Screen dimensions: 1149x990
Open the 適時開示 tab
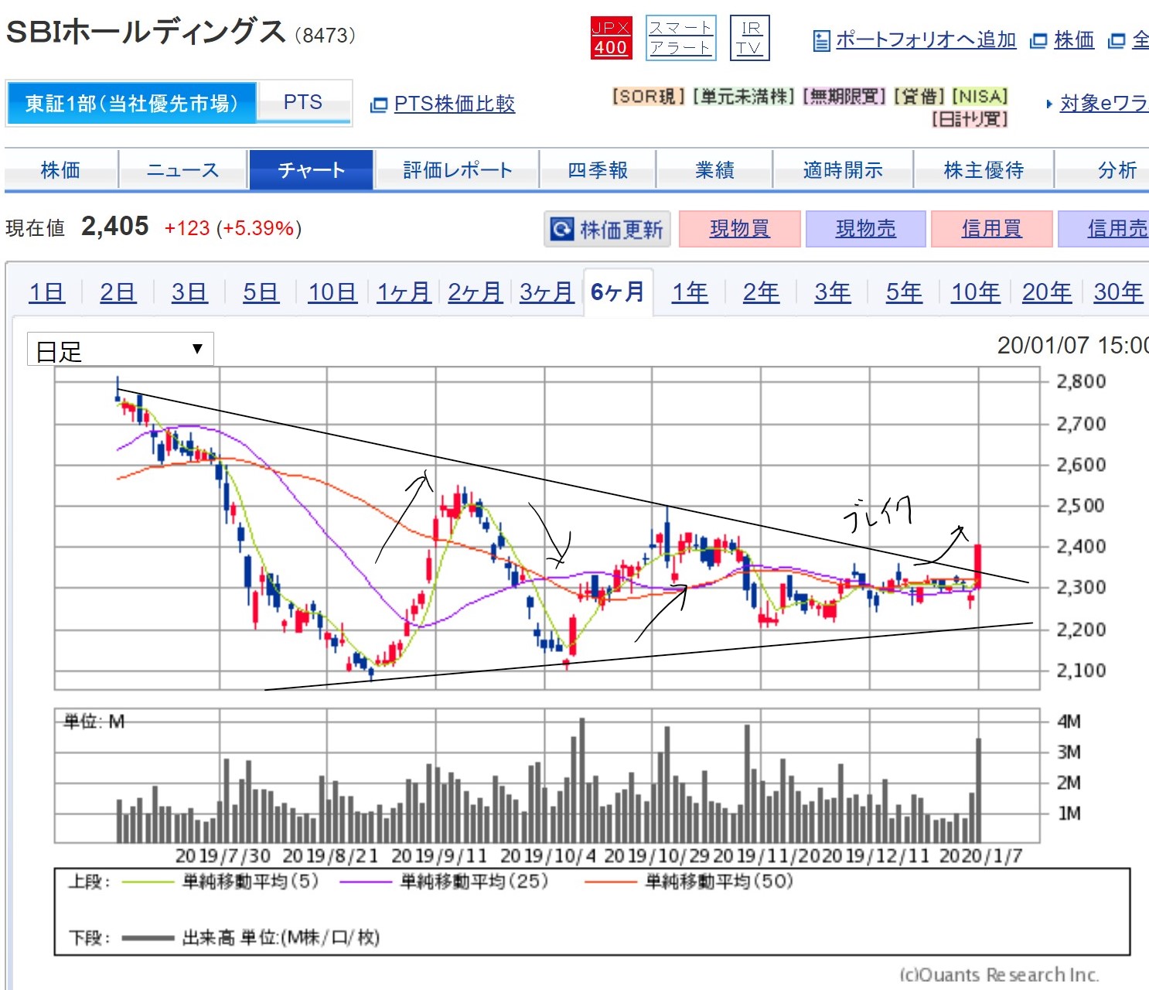843,169
